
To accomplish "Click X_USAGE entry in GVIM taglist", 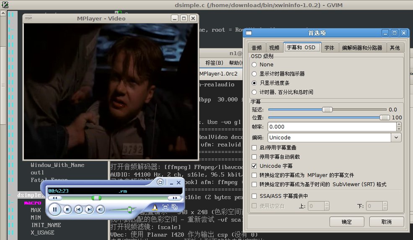I will [x=43, y=232].
